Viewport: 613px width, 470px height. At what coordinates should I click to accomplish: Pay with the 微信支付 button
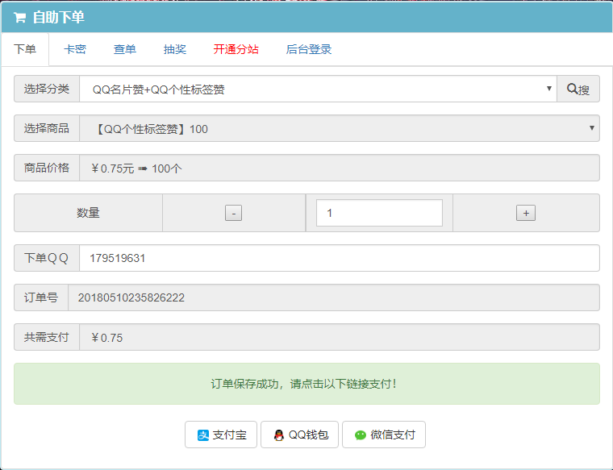[x=384, y=435]
